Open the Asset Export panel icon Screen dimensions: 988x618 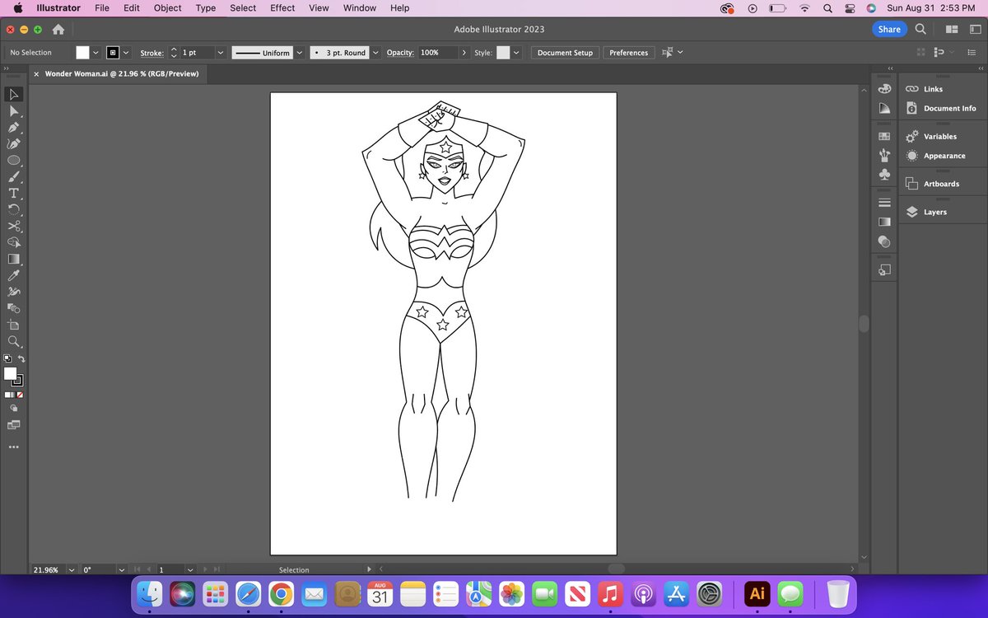point(884,269)
